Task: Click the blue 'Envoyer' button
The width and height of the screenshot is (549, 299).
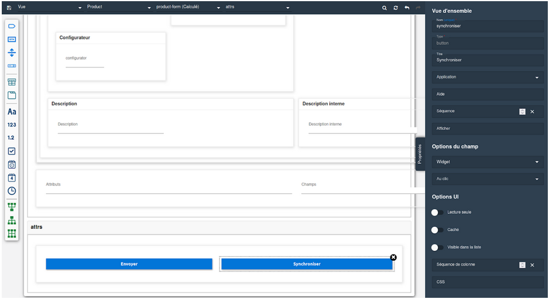Action: pos(129,264)
